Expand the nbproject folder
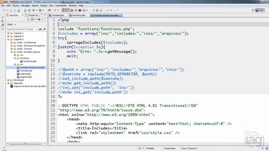Image resolution: width=269 pixels, height=151 pixels. click(x=8, y=83)
